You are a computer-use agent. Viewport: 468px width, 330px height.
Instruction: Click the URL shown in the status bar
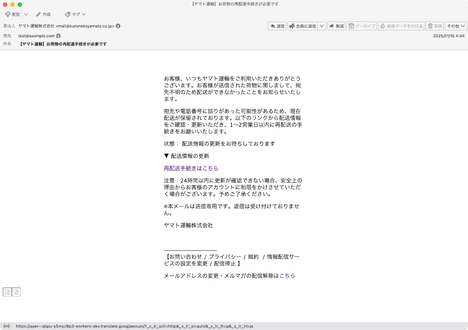[135, 326]
